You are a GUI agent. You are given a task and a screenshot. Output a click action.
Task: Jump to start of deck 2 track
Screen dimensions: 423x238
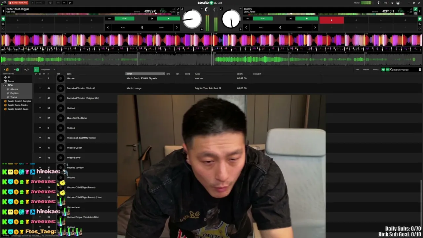tap(290, 19)
